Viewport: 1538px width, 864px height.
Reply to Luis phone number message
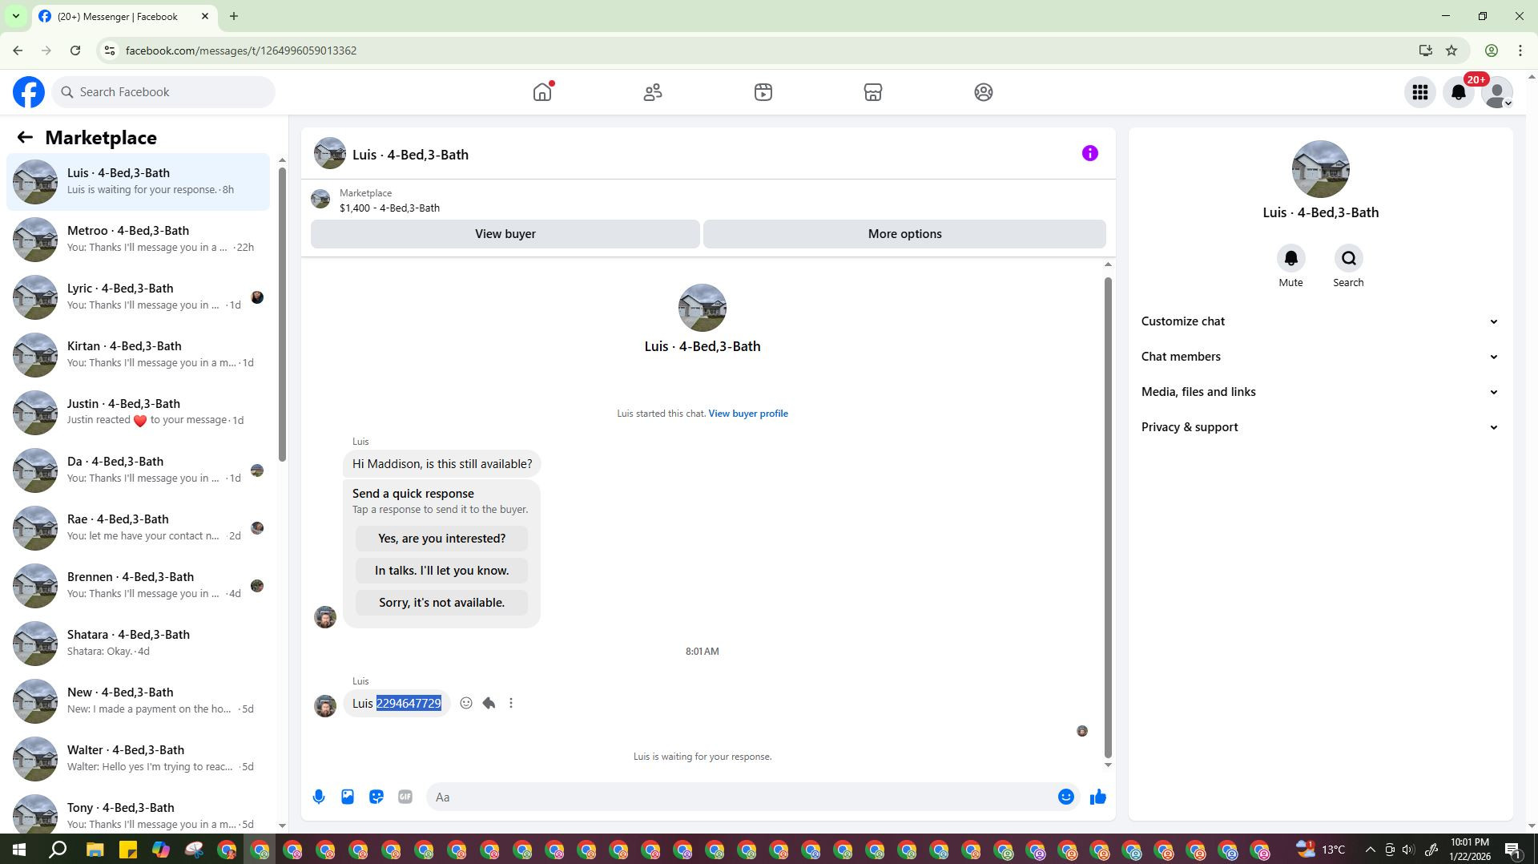(x=489, y=703)
